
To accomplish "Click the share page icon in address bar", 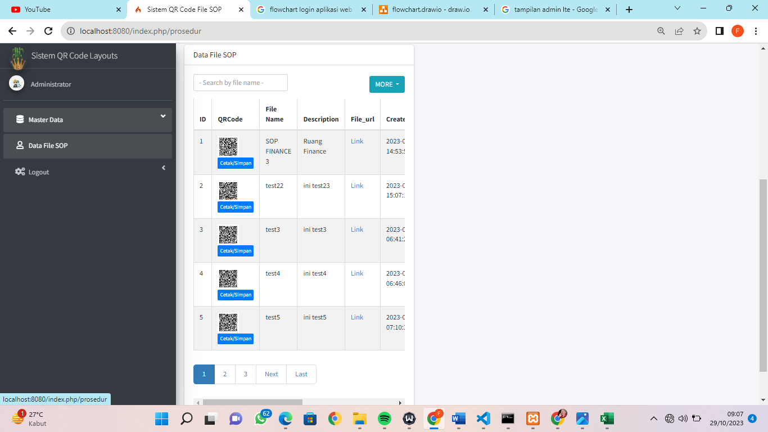I will (679, 31).
